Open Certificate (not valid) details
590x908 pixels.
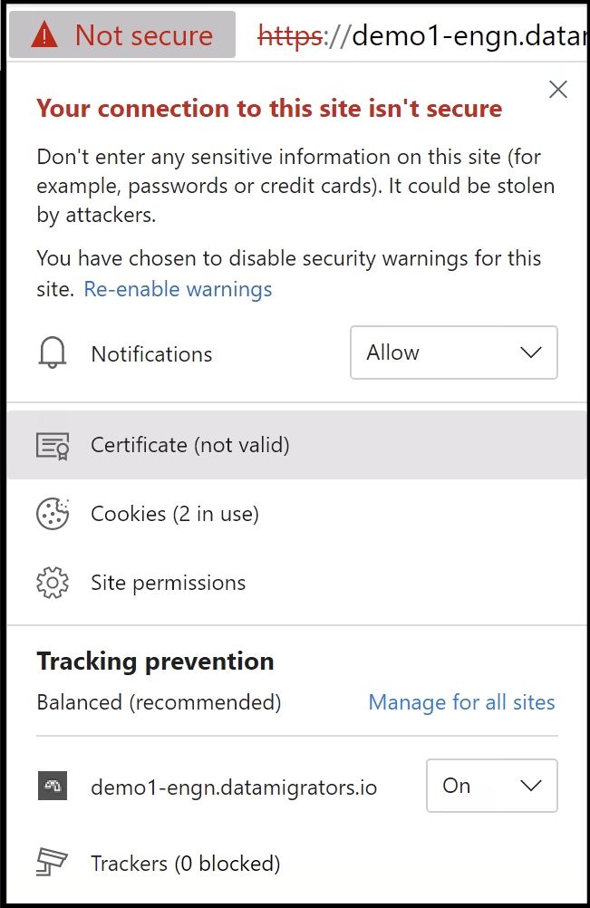[x=190, y=445]
